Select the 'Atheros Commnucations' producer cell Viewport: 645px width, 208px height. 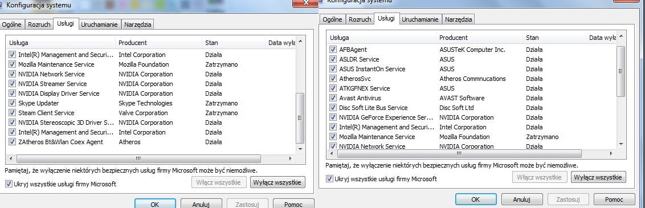473,79
